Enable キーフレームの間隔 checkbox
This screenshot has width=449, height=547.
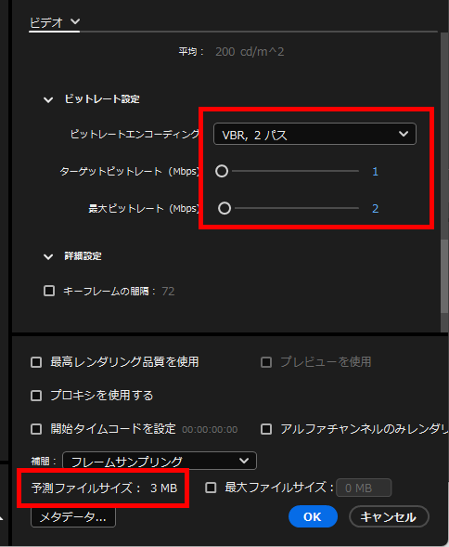[49, 291]
